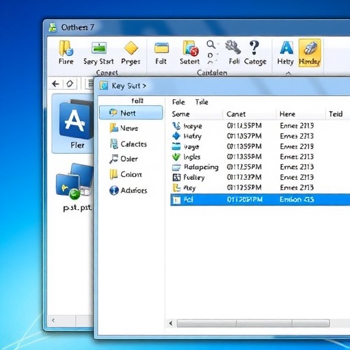The image size is (350, 350).
Task: Click the green check Ingles row icon
Action: (176, 157)
